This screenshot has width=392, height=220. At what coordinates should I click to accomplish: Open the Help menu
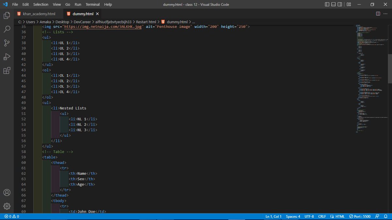coord(108,4)
